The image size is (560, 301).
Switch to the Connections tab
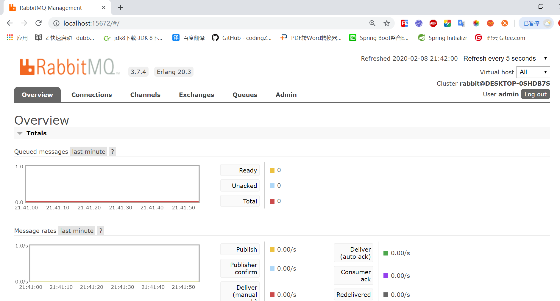point(92,95)
